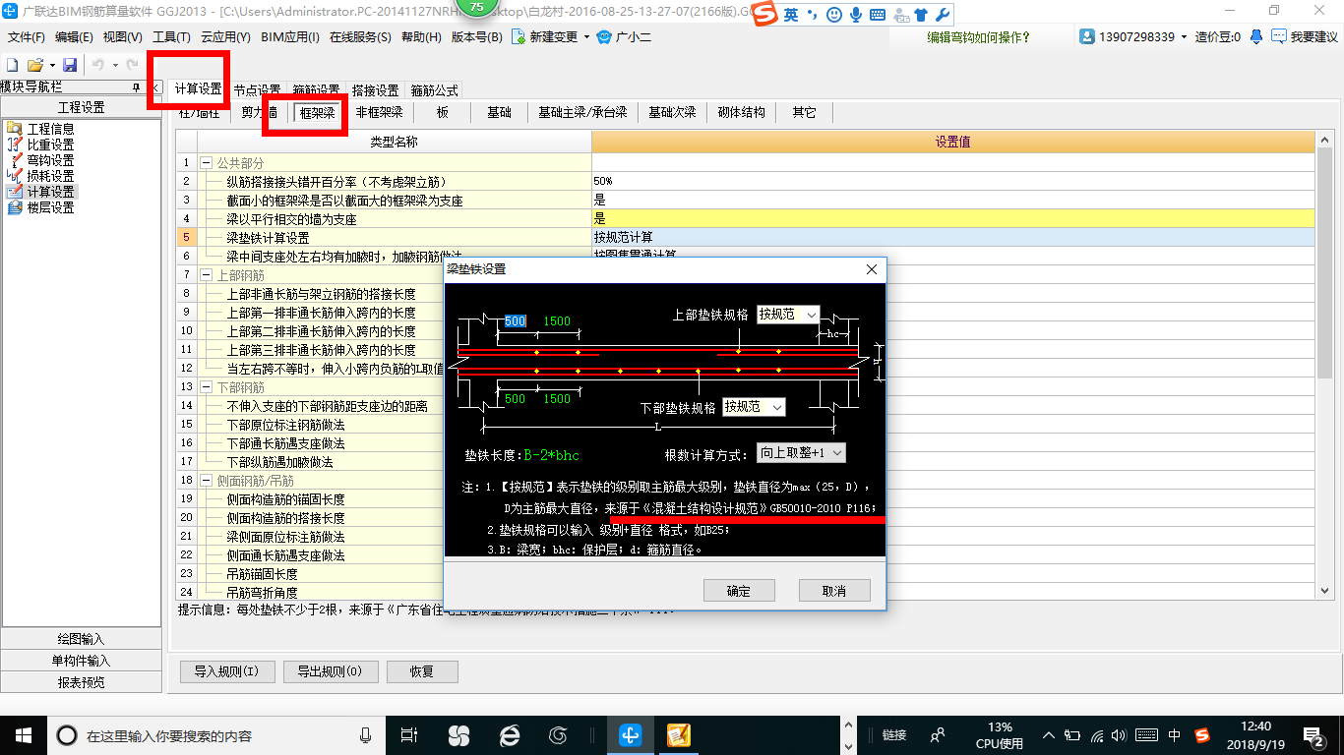The image size is (1344, 755).
Task: Click the New file icon in toolbar
Action: click(12, 64)
